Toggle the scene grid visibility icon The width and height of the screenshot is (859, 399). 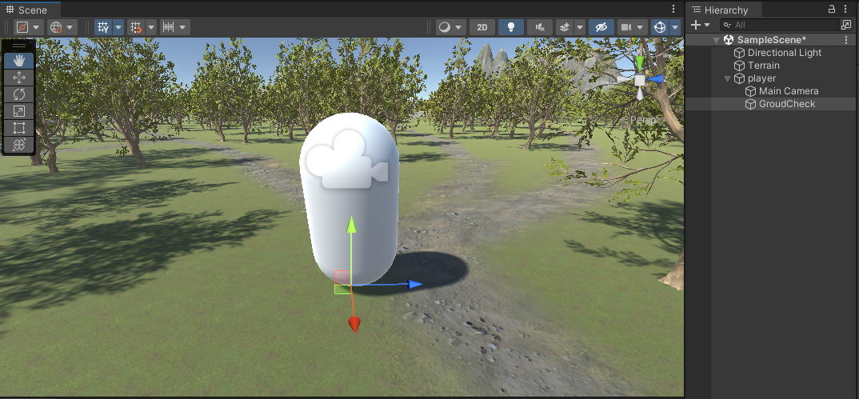pos(103,27)
